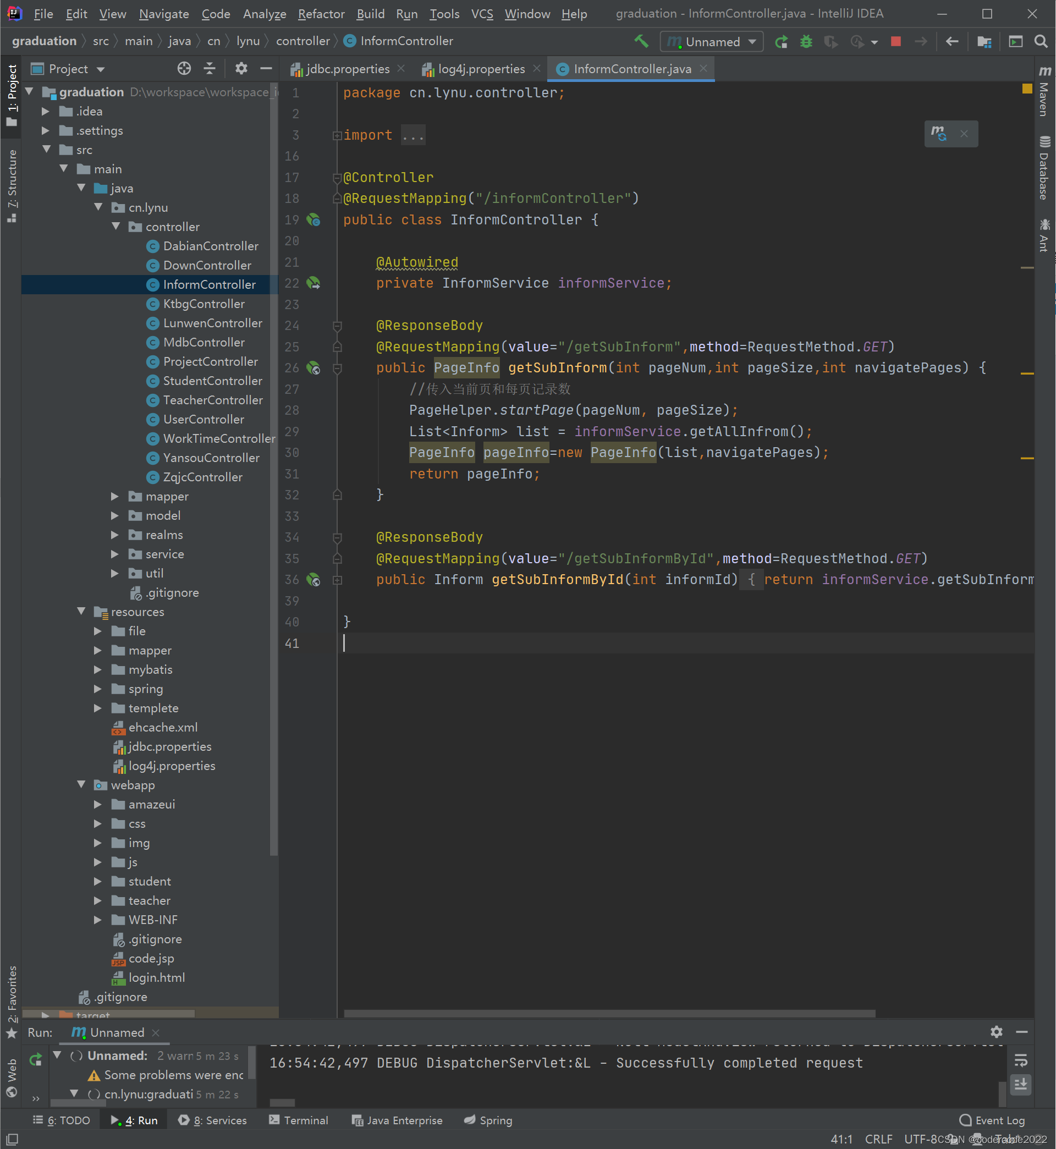Screen dimensions: 1056x1149
Task: Unfold the import block on line 3
Action: pos(337,136)
